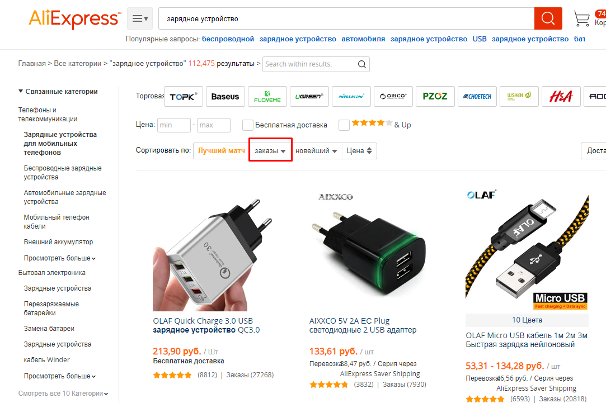This screenshot has width=606, height=403.
Task: Open the hamburger categories menu
Action: 140,18
